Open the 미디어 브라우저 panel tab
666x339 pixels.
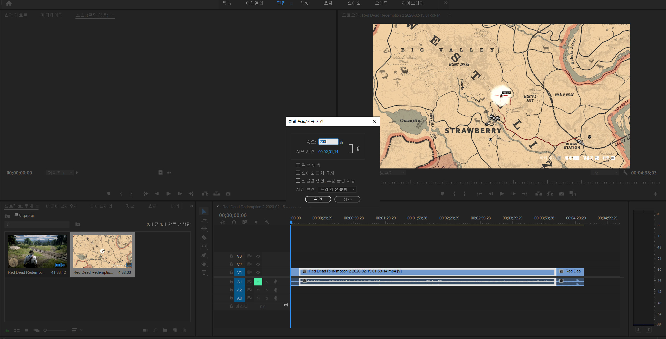pos(62,206)
